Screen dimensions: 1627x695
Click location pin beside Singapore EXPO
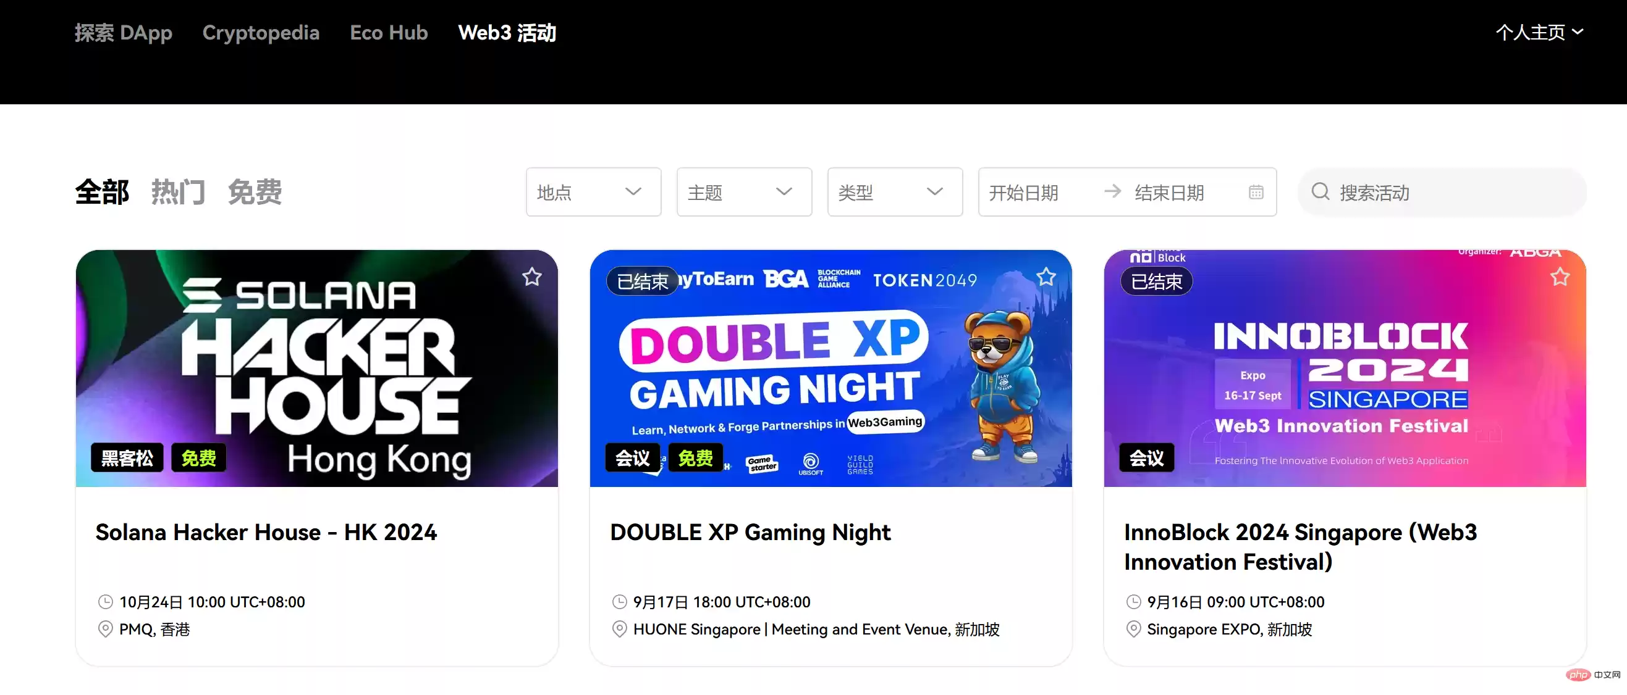[x=1134, y=630]
